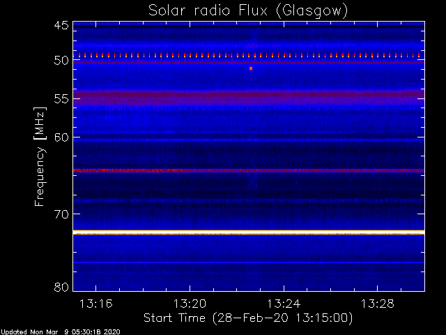Viewport: 446px width, 335px height.
Task: Click the isolated orange square near 51 MHz
Action: [251, 68]
